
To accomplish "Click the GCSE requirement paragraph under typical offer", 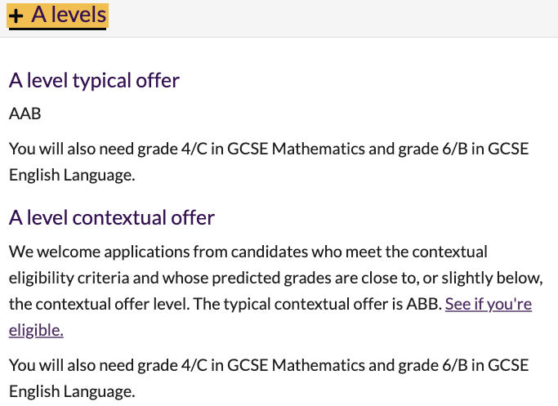I will pos(269,162).
